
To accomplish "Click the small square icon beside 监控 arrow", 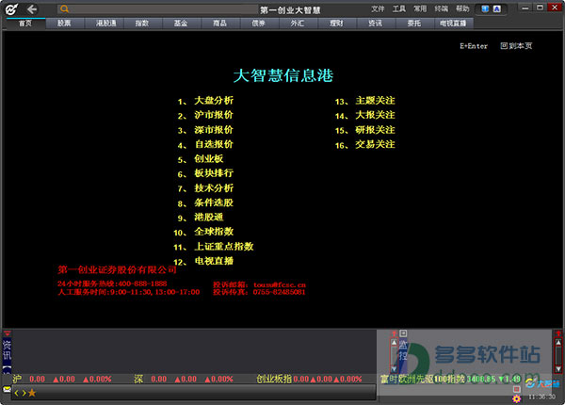I will click(x=403, y=333).
